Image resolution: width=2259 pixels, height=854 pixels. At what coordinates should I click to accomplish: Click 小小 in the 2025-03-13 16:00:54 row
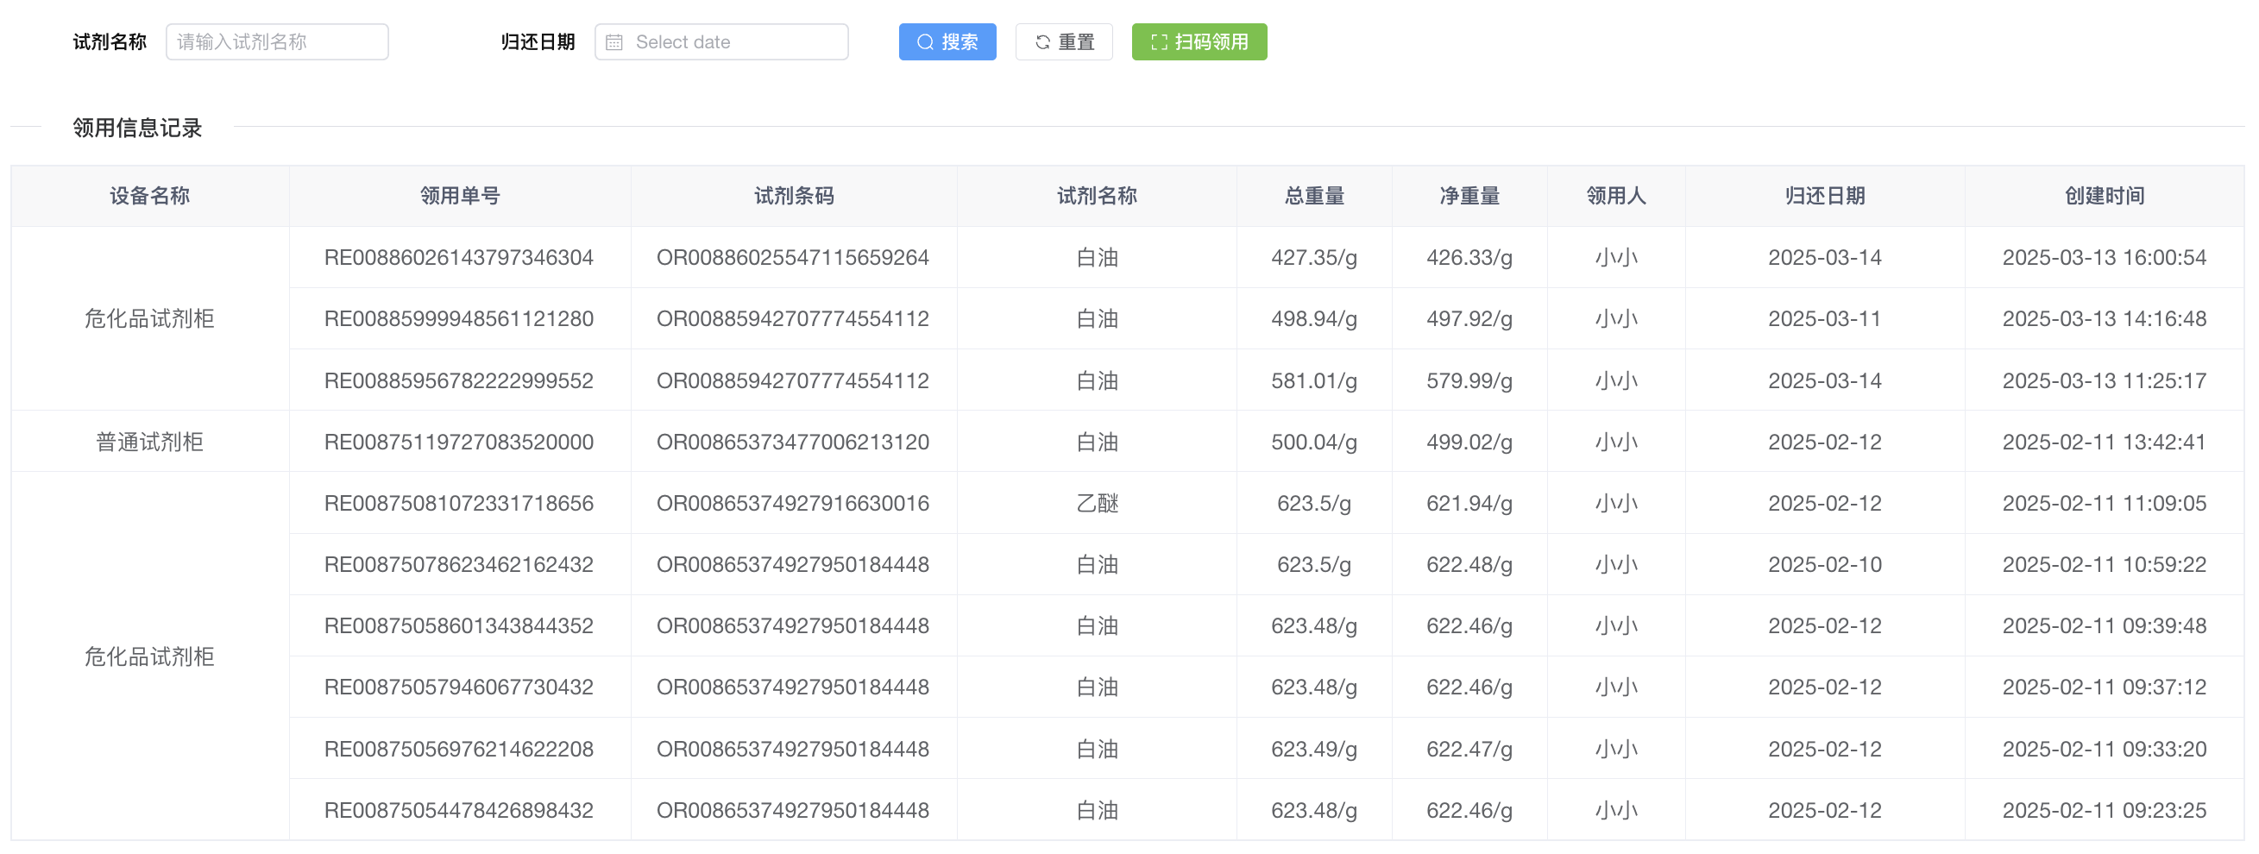point(1615,258)
